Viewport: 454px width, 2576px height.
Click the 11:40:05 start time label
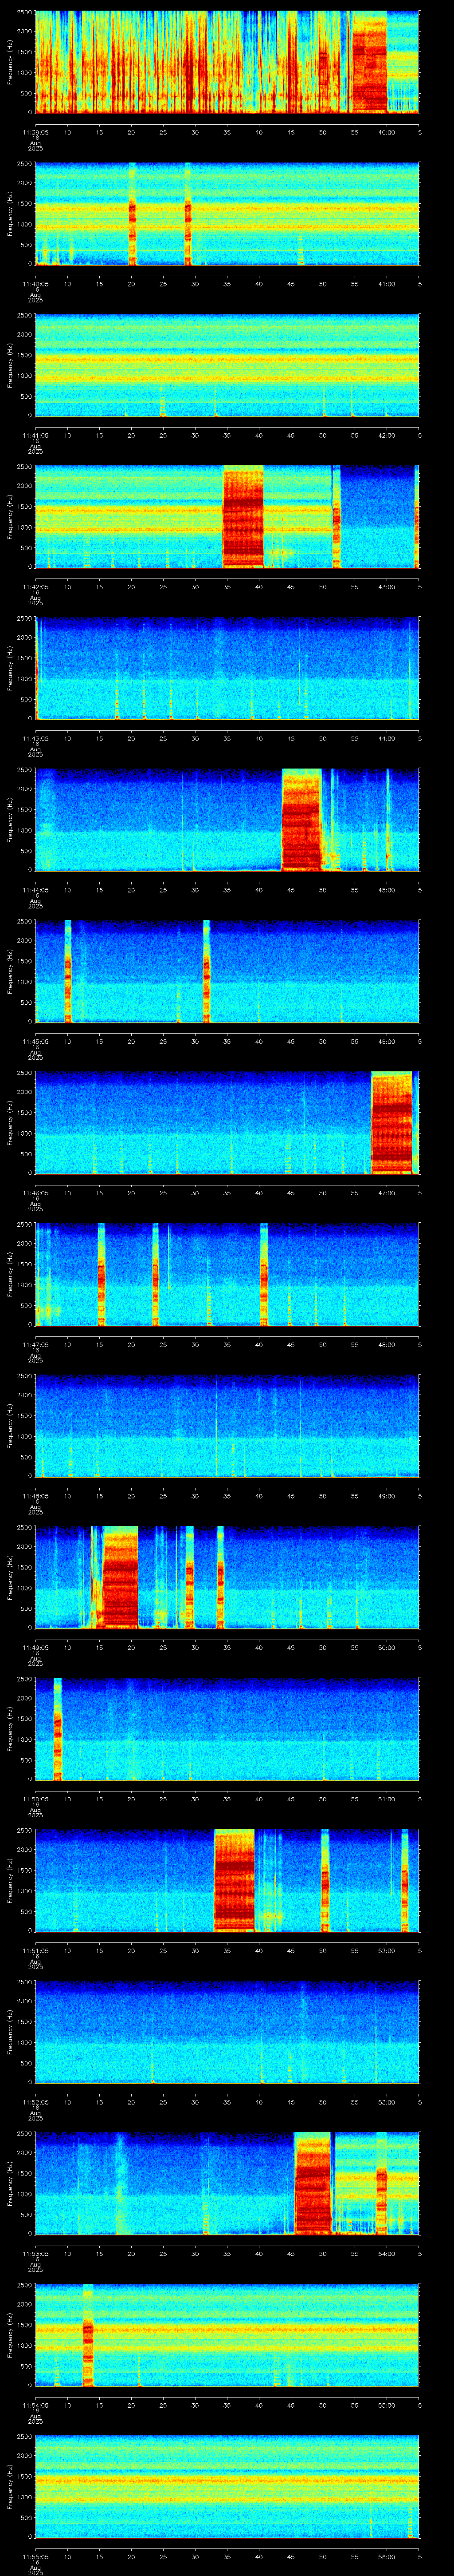(x=35, y=284)
